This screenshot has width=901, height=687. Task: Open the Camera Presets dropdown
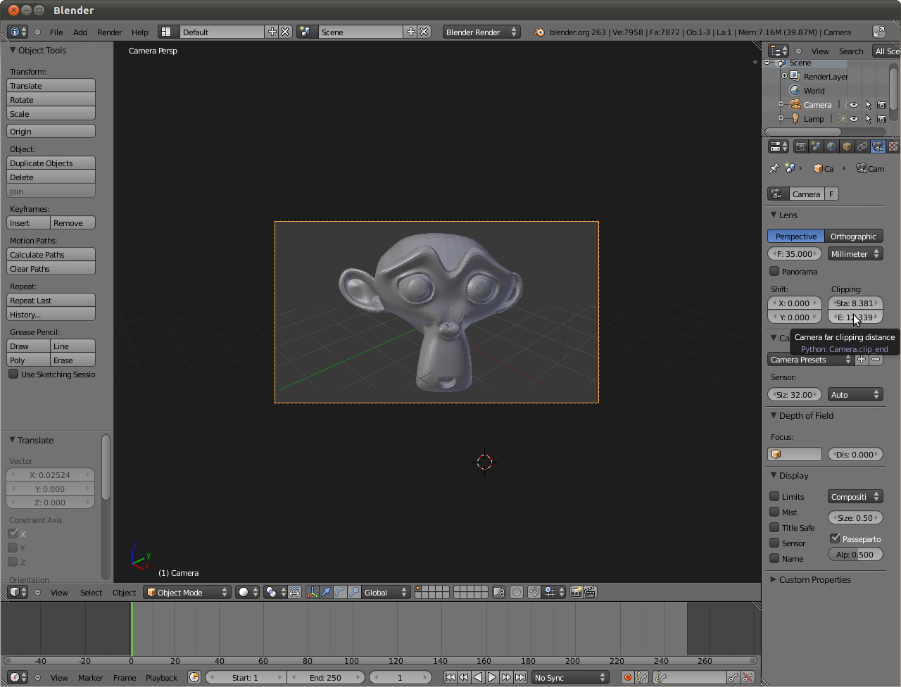(x=810, y=359)
